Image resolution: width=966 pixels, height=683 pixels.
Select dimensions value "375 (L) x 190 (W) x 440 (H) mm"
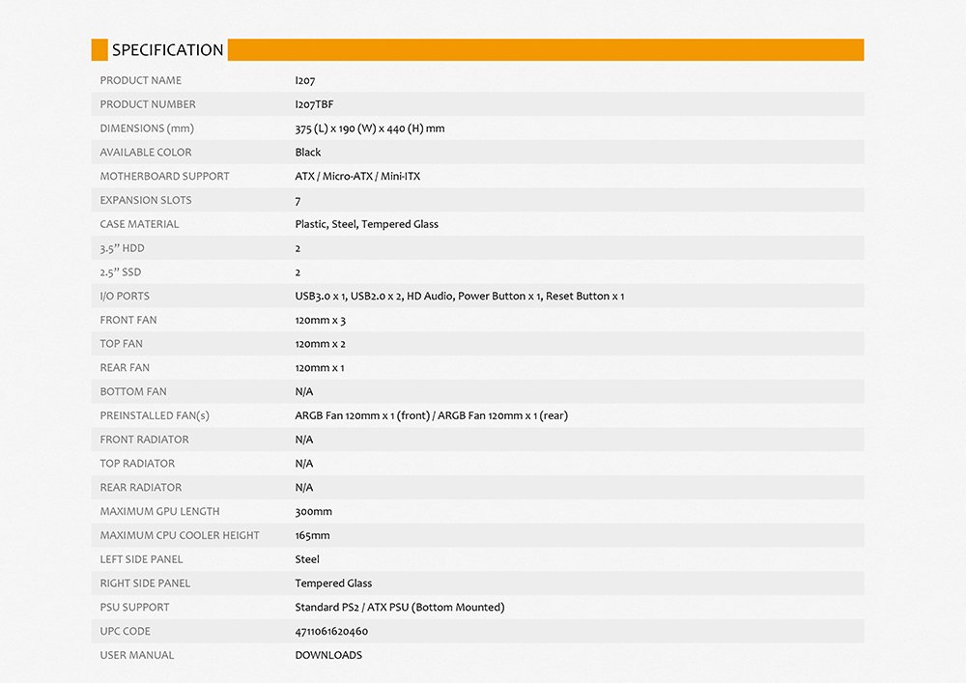370,128
